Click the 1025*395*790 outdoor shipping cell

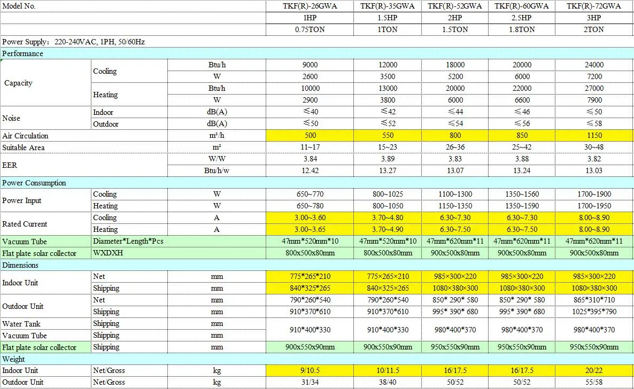[x=594, y=312]
